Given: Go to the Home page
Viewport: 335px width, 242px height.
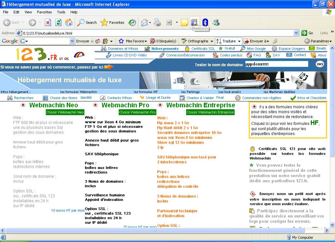Looking at the screenshot, I should (x=69, y=23).
